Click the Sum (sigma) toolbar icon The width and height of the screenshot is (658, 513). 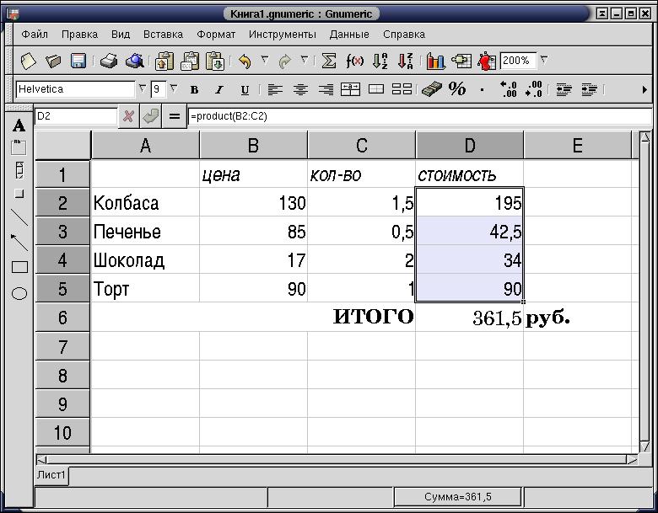329,61
